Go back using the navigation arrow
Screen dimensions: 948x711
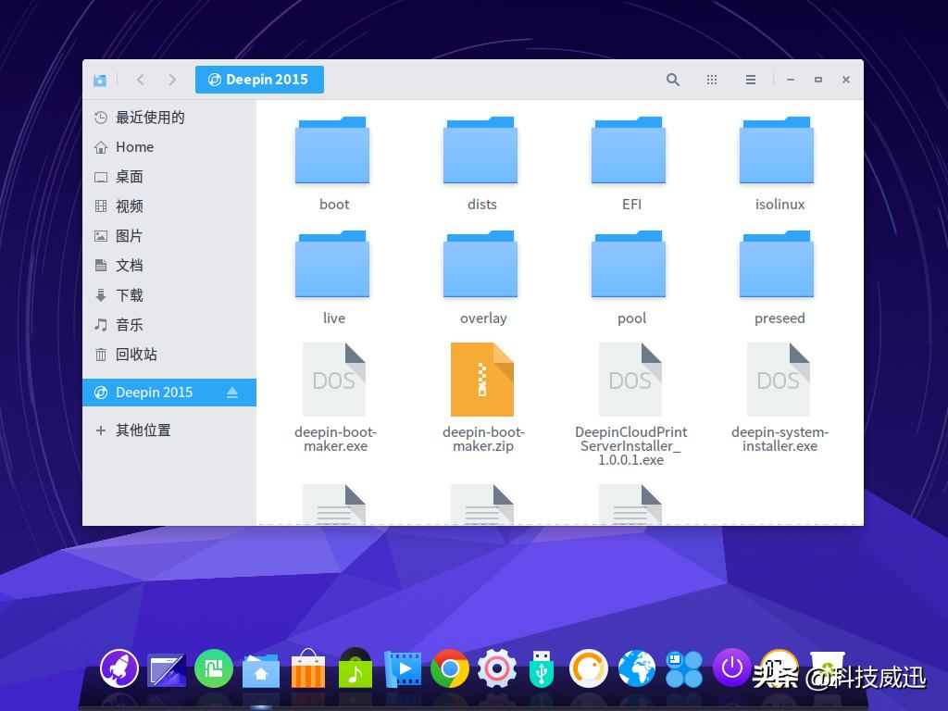tap(140, 80)
